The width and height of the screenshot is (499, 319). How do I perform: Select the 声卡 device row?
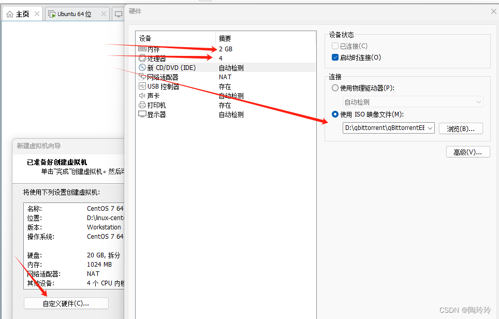[226, 95]
